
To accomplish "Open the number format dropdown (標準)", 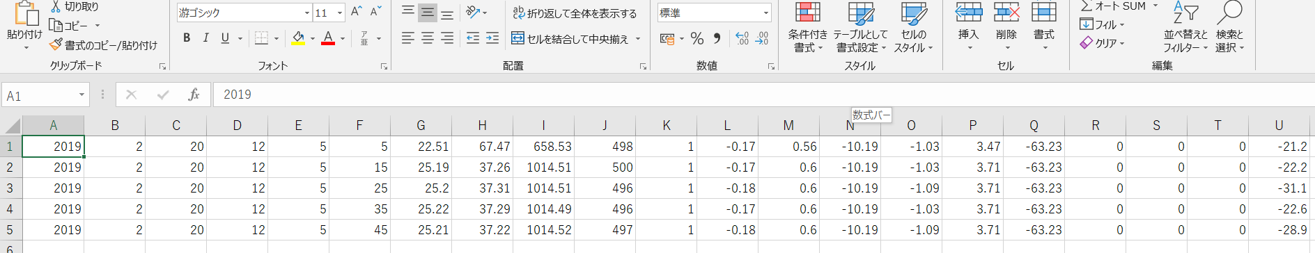I will (x=766, y=13).
